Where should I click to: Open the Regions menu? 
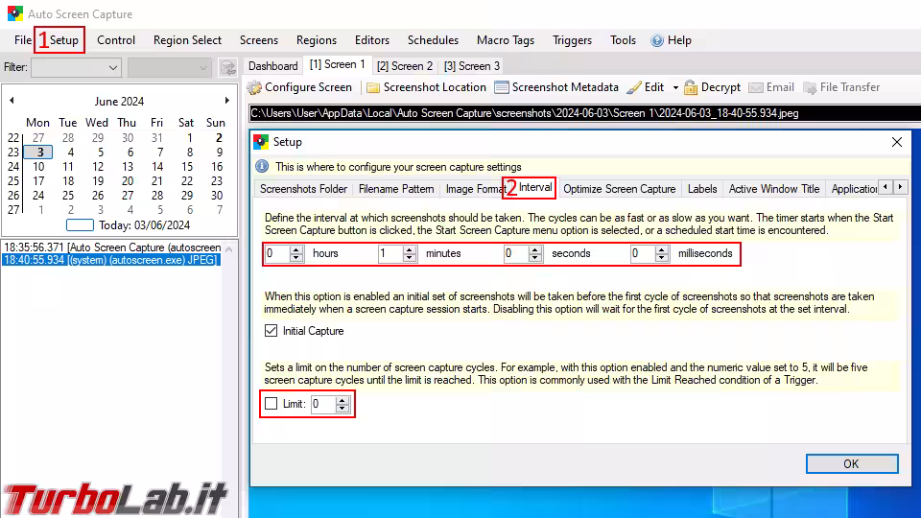[316, 40]
